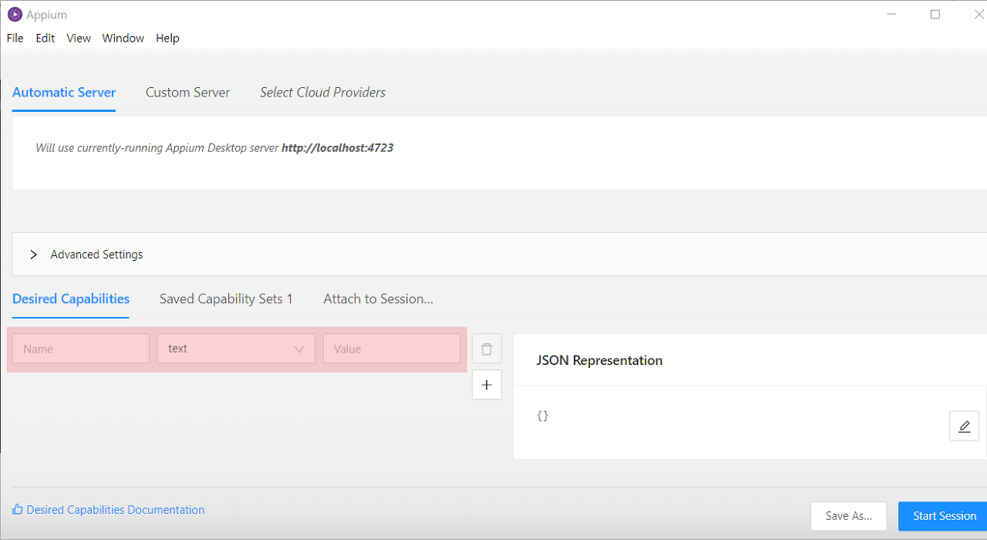Open the Edit menu
Screen dimensions: 987x540
(x=45, y=38)
